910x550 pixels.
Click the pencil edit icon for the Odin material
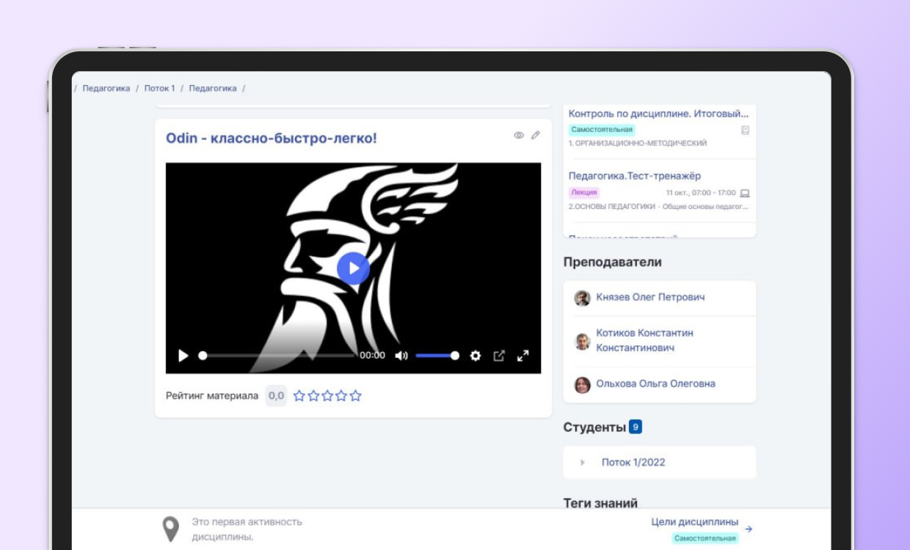536,136
